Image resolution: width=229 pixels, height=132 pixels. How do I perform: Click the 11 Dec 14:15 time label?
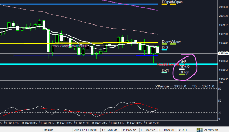(x=134, y=123)
